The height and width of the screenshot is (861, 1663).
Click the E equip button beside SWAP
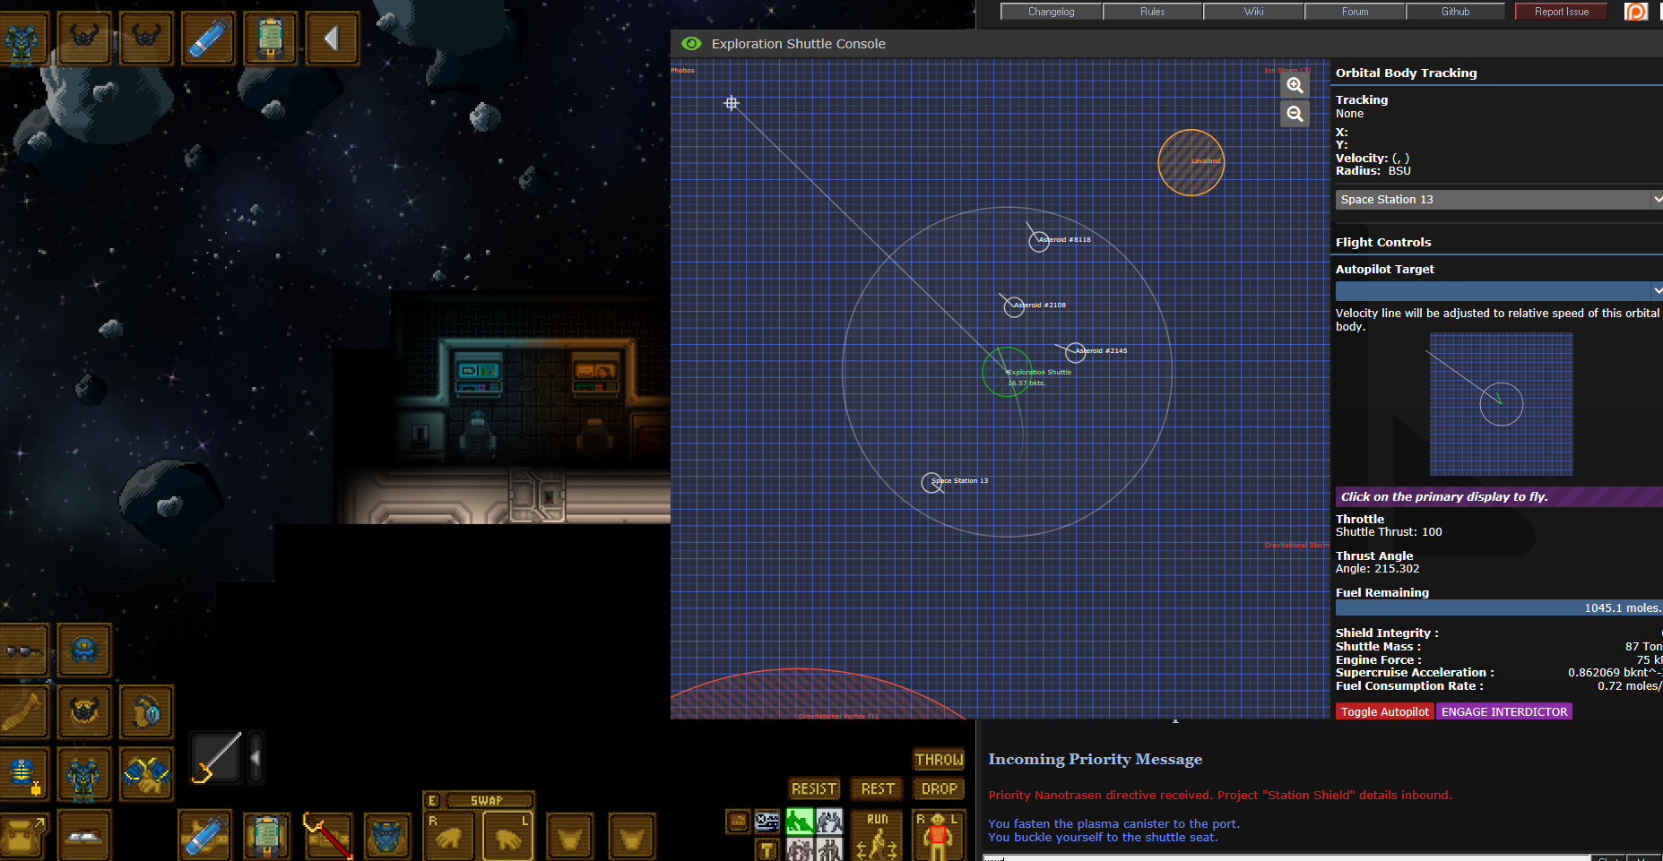pos(432,800)
